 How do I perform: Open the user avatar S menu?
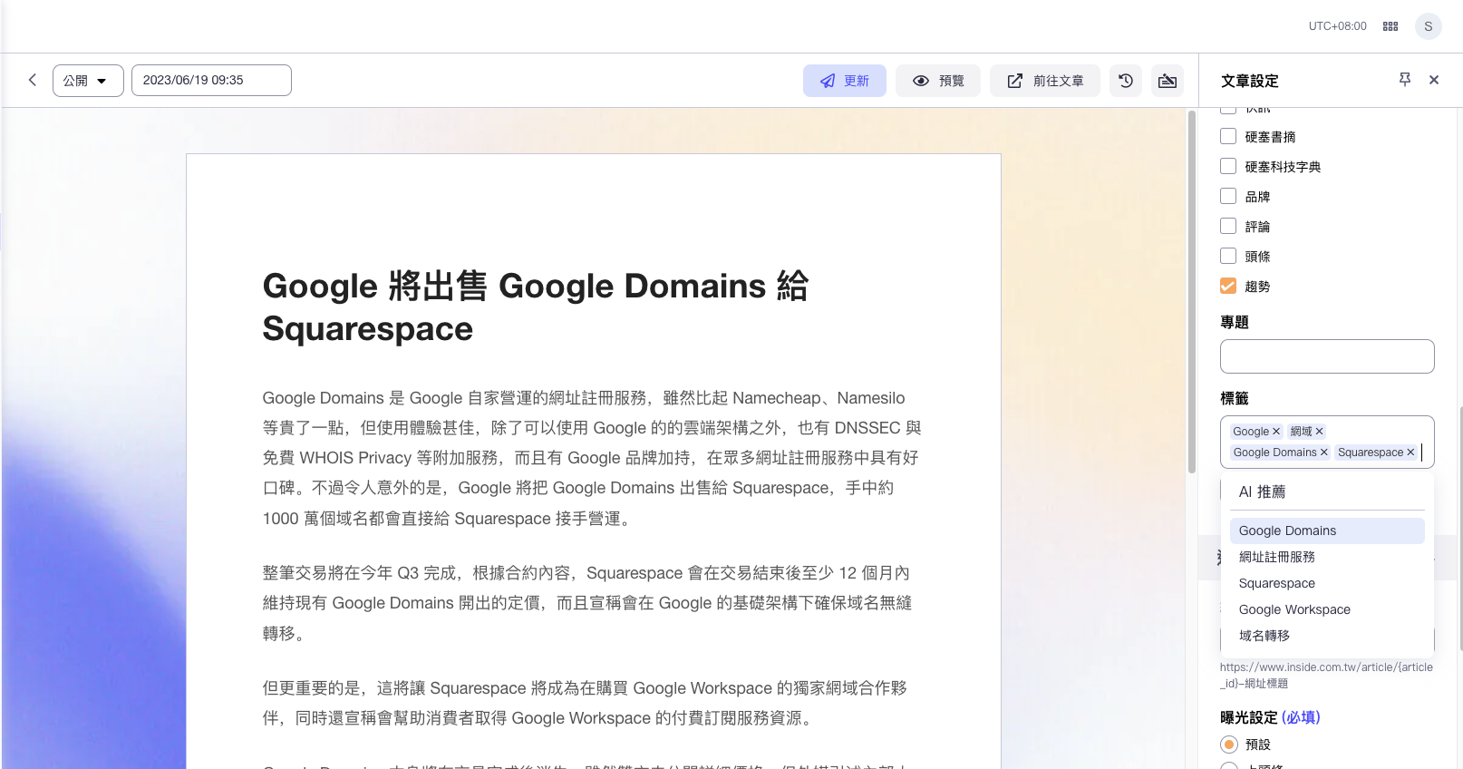click(1429, 26)
